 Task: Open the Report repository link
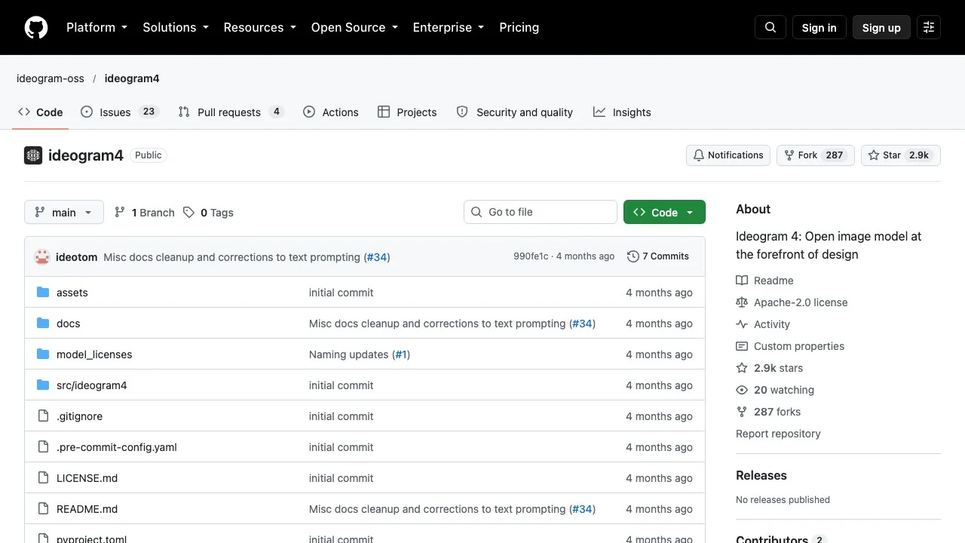point(778,434)
